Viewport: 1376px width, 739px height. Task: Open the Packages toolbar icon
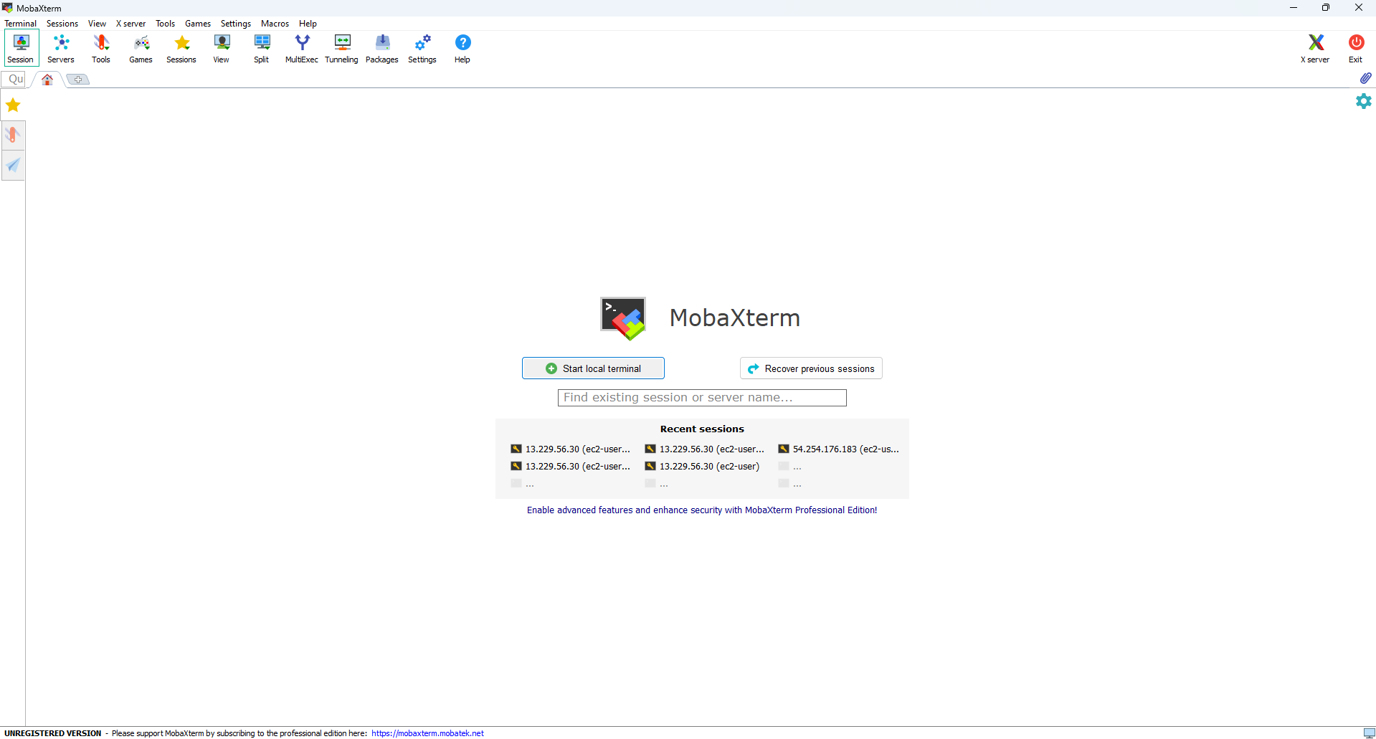pyautogui.click(x=382, y=49)
